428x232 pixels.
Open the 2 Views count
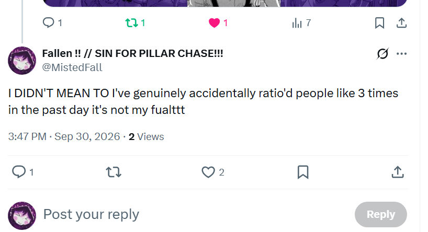(147, 136)
